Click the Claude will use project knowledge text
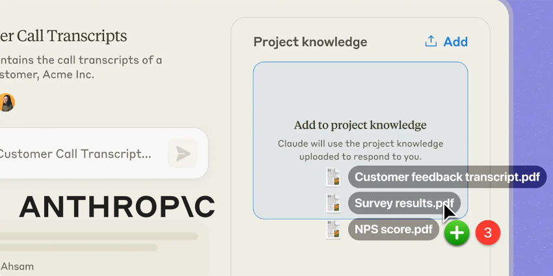 360,150
